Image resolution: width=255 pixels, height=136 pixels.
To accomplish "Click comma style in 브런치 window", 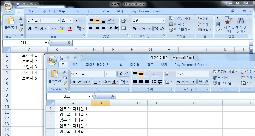I will 149,28.
